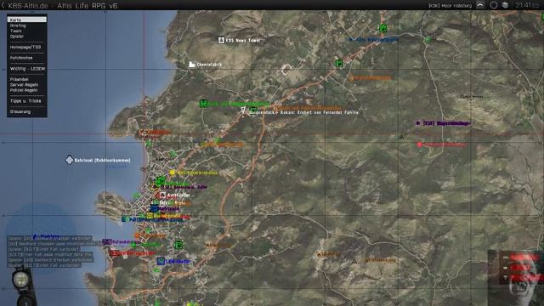
Task: Click purple Hafen marker icon on coast
Action: [x=107, y=241]
